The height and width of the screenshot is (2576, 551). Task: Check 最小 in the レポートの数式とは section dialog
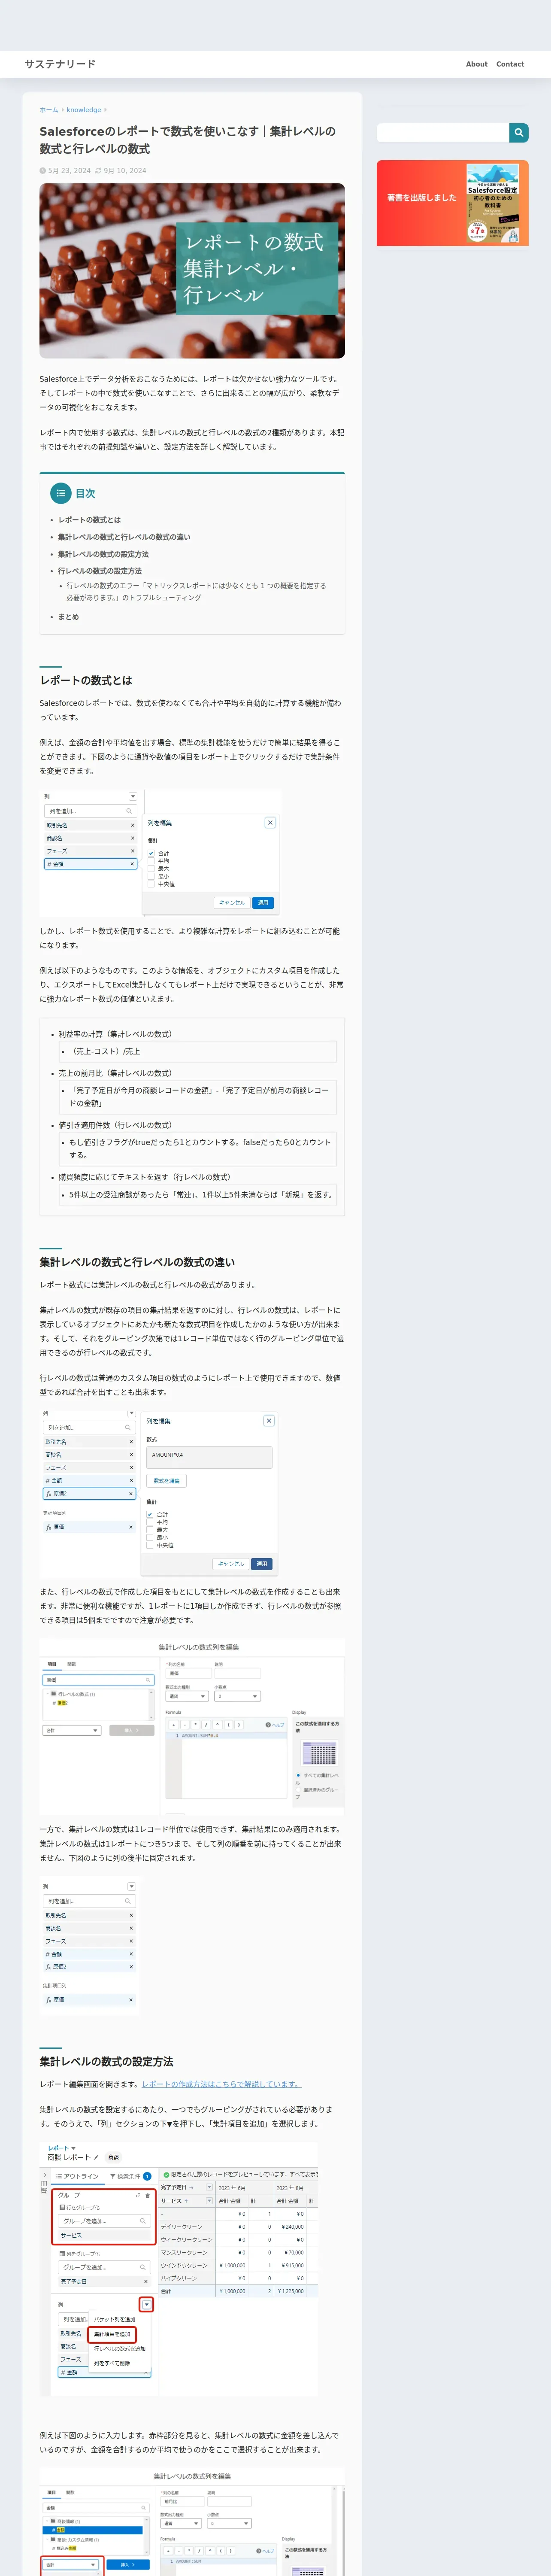(151, 876)
